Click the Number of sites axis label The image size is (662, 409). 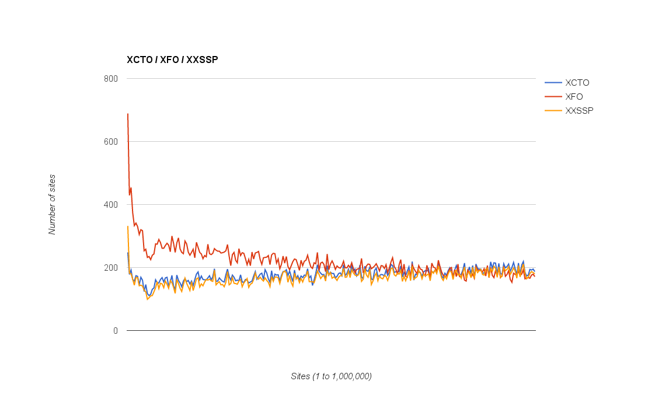pyautogui.click(x=52, y=204)
